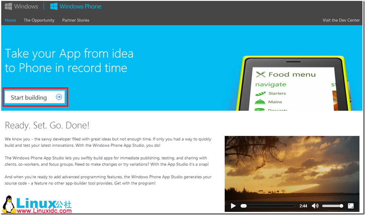Go to The Opportunity tab
The image size is (365, 215).
[39, 20]
